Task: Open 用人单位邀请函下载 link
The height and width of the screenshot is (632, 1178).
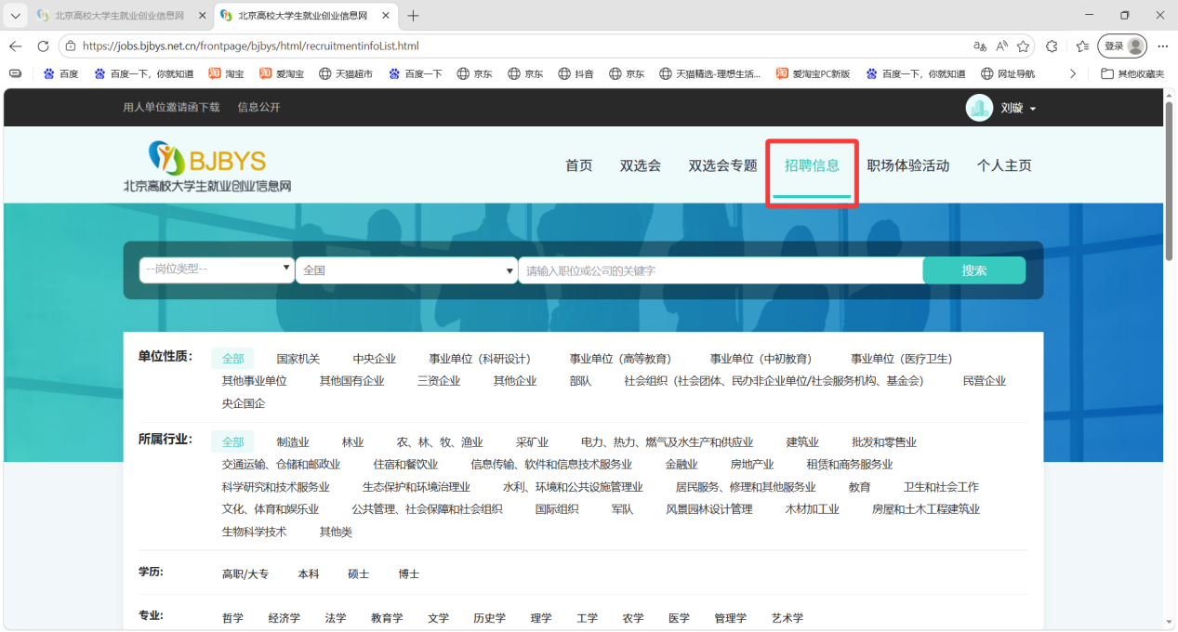Action: coord(171,107)
